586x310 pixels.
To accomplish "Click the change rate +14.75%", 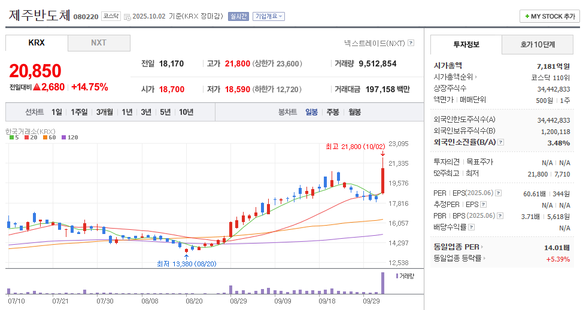I will (90, 87).
